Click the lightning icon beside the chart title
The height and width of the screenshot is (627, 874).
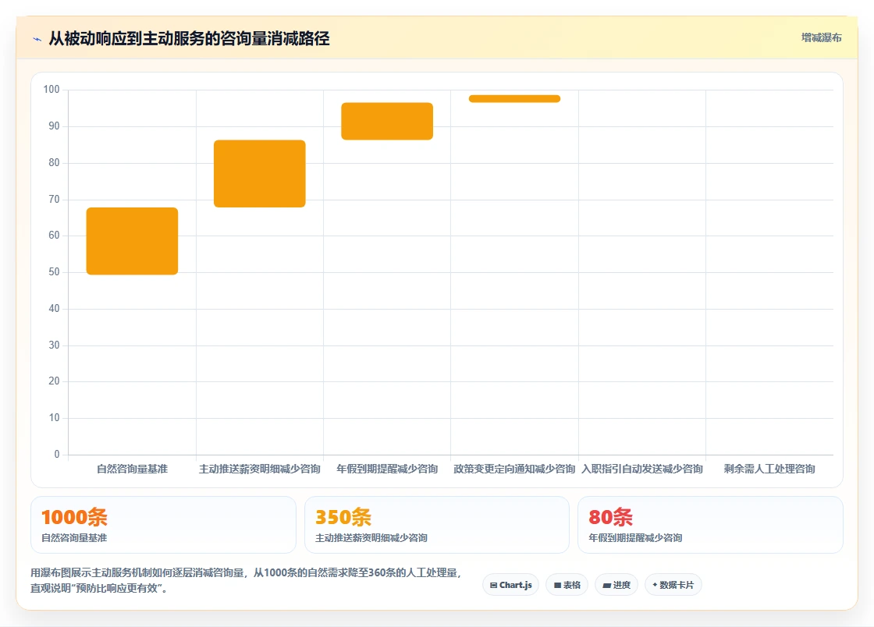pyautogui.click(x=37, y=39)
